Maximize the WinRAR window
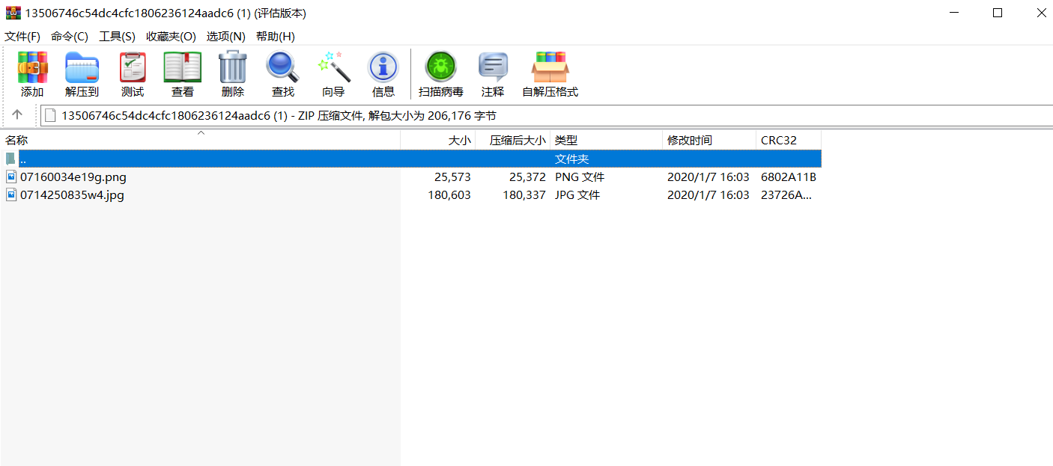The image size is (1053, 466). pos(998,13)
